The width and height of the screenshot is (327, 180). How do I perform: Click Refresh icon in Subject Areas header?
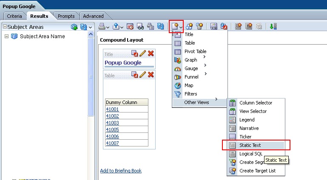[84, 27]
